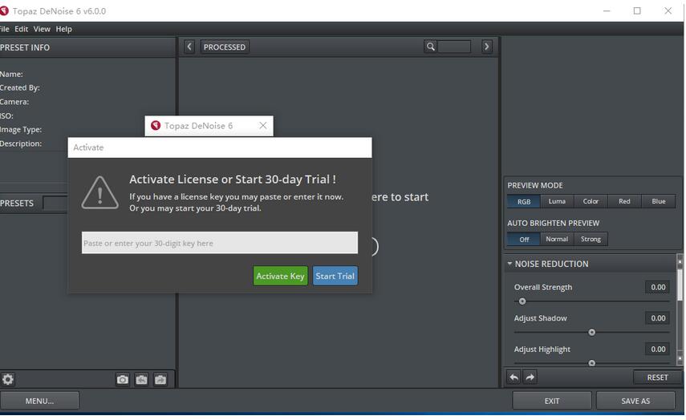Image resolution: width=686 pixels, height=420 pixels.
Task: Click the Overall Strength value box
Action: click(x=658, y=287)
